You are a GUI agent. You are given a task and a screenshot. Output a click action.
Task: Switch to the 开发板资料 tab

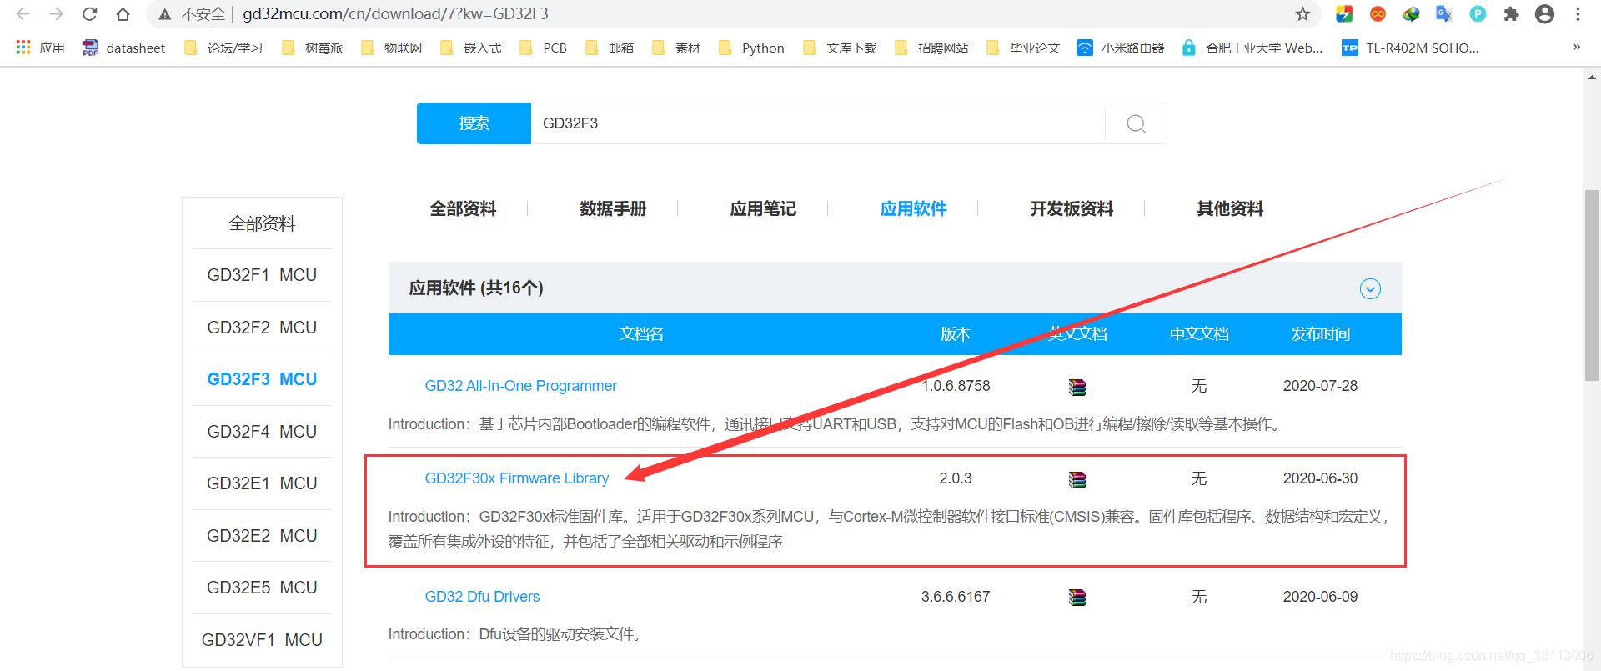pyautogui.click(x=1072, y=208)
